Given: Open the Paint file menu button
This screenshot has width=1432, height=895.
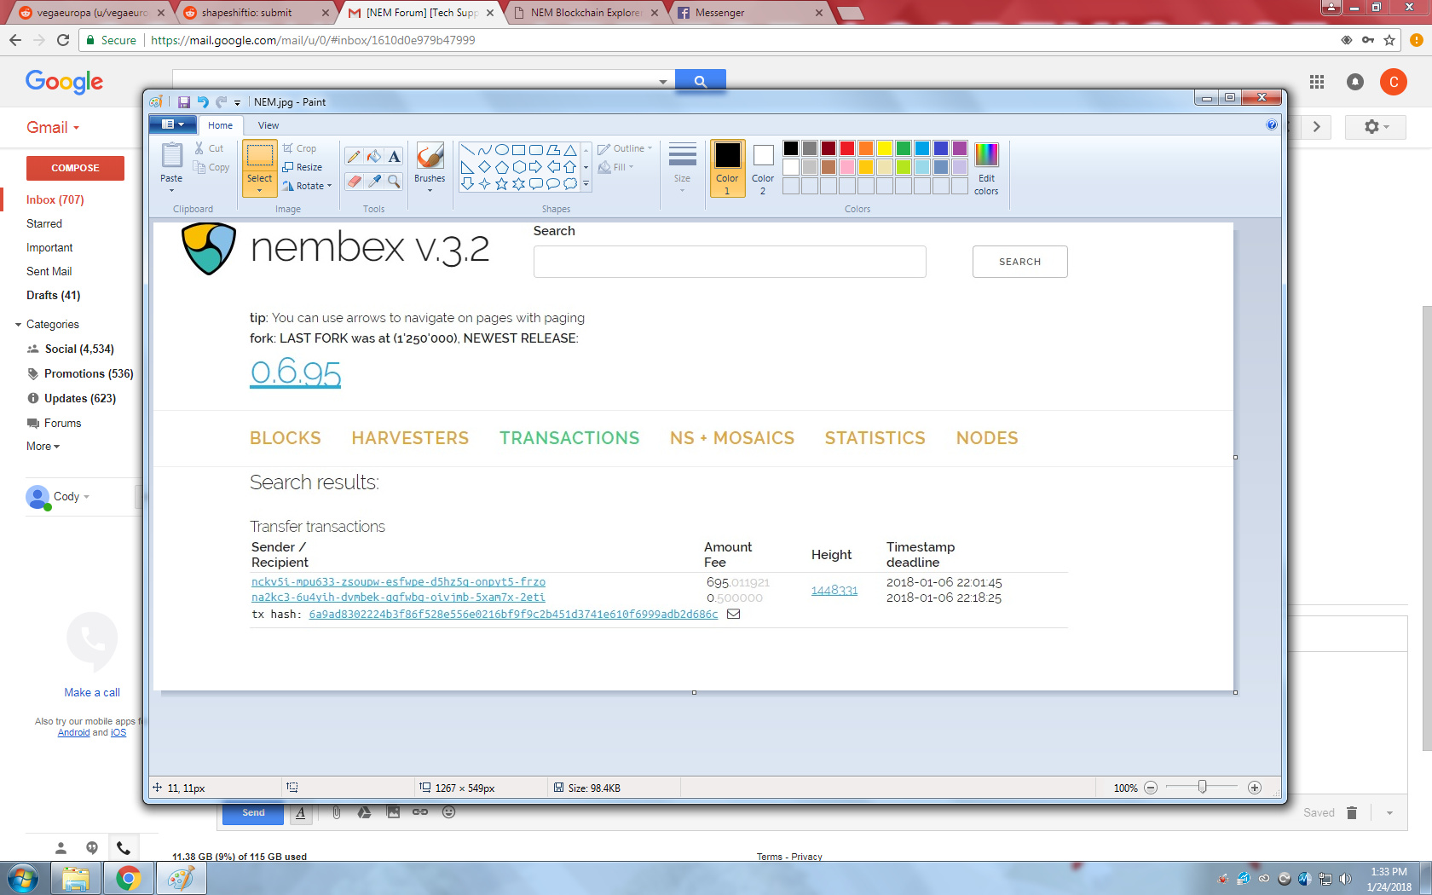Looking at the screenshot, I should coord(173,124).
